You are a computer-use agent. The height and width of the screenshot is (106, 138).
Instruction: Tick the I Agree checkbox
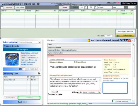point(57,92)
